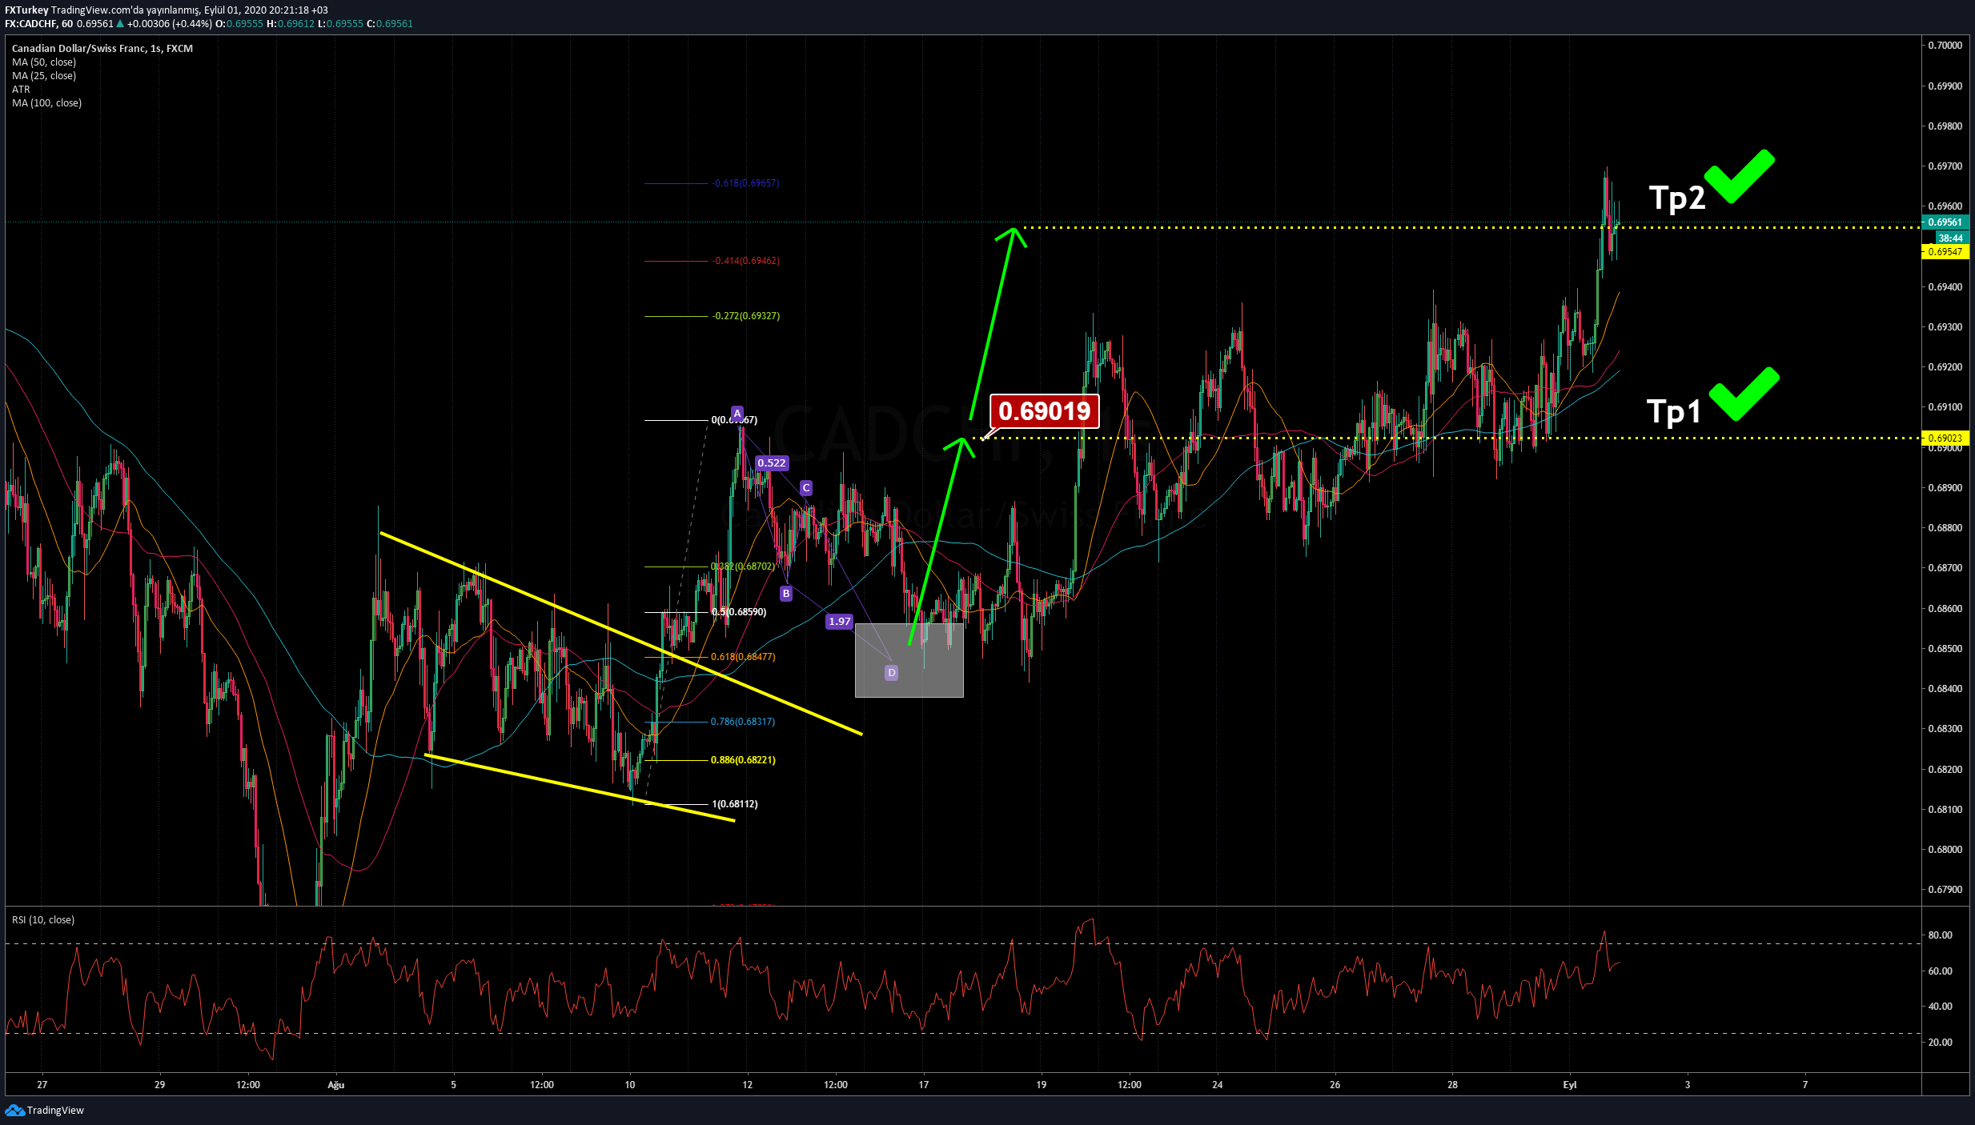Click the 38:44 countdown tag on price axis
Screen dimensions: 1975x1125
coord(1950,238)
